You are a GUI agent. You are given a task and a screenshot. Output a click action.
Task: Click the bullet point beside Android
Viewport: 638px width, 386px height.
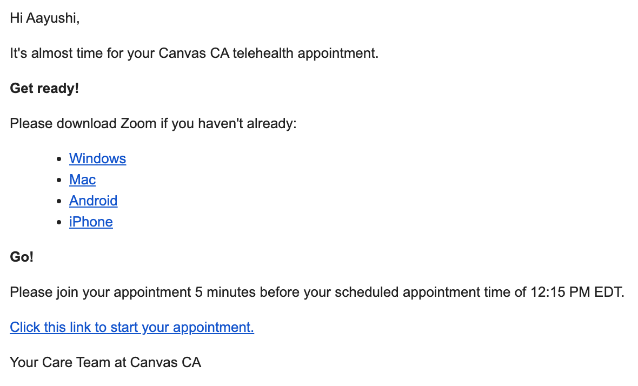[59, 201]
